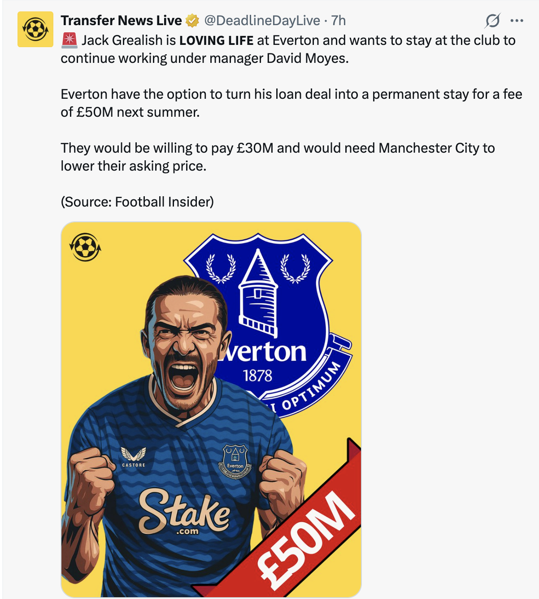Open the three-dot more options menu
The height and width of the screenshot is (599, 539).
coord(517,21)
